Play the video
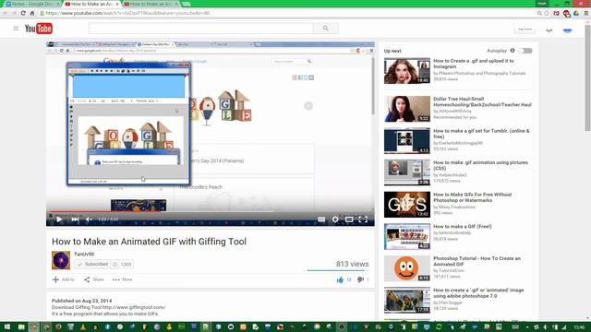Screen dimensions: 591x332 click(x=59, y=219)
